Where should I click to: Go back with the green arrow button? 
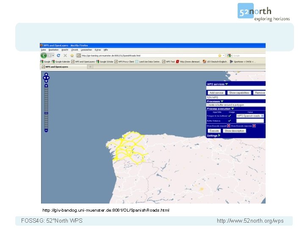tap(44, 56)
